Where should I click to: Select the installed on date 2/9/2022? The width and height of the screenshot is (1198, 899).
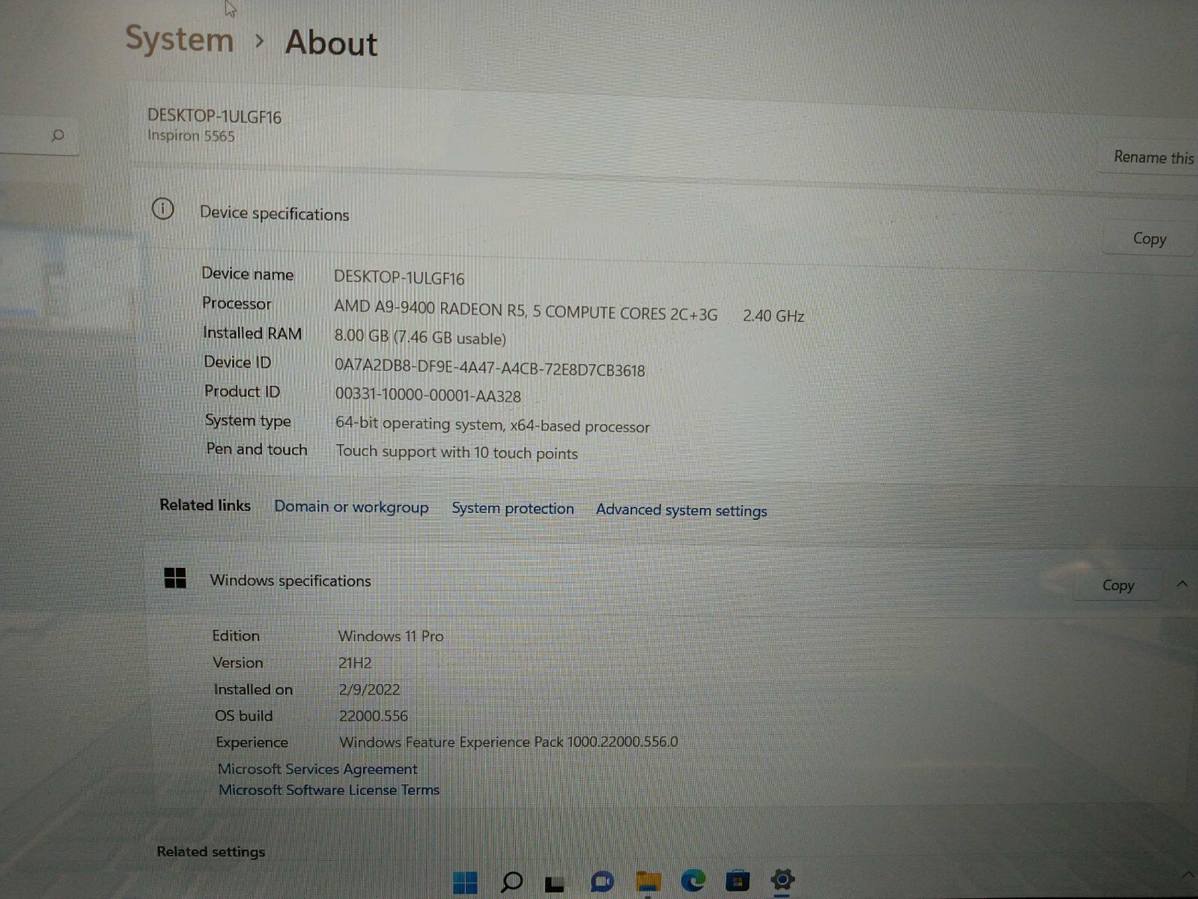[x=369, y=689]
